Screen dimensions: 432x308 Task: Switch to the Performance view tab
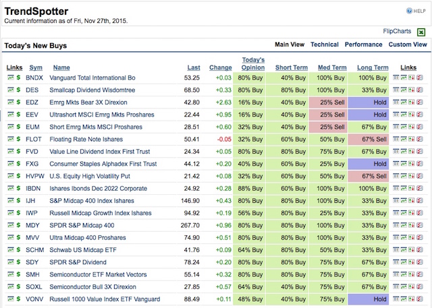tap(363, 44)
